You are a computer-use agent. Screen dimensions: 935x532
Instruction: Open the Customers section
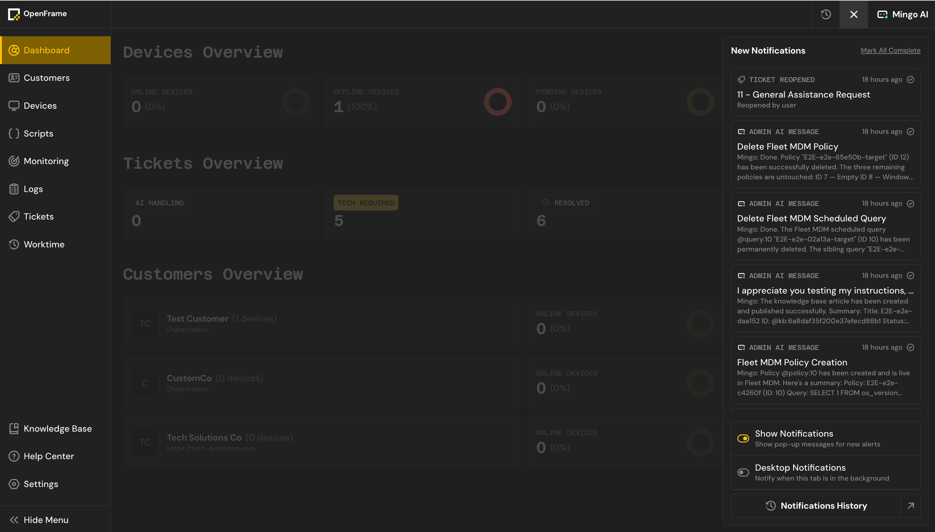click(55, 78)
